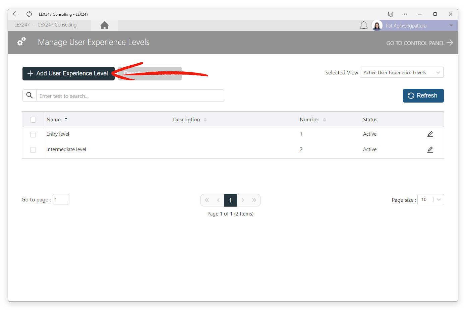Viewport: 466px width, 310px height.
Task: Reload the page with the refresh icon
Action: (x=29, y=14)
